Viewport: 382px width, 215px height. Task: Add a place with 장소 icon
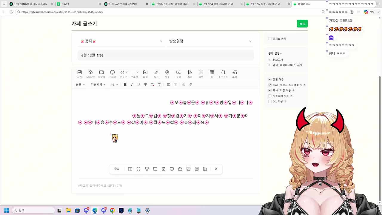[x=167, y=74]
